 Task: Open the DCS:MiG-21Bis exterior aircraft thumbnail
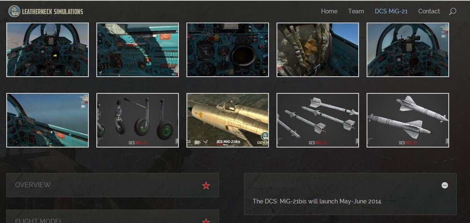pyautogui.click(x=228, y=120)
